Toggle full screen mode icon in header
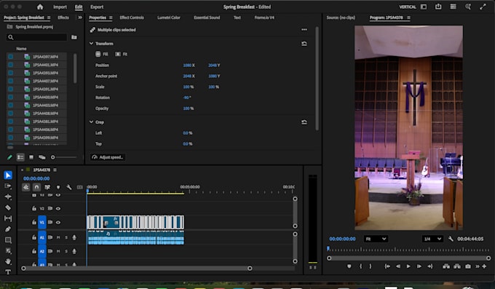Screen dimensions: 495x289 [483, 7]
